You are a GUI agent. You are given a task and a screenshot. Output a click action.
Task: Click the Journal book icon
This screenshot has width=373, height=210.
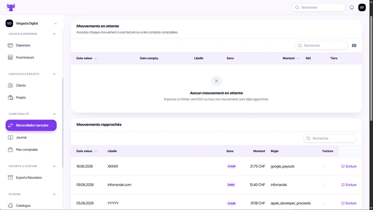[x=10, y=137]
